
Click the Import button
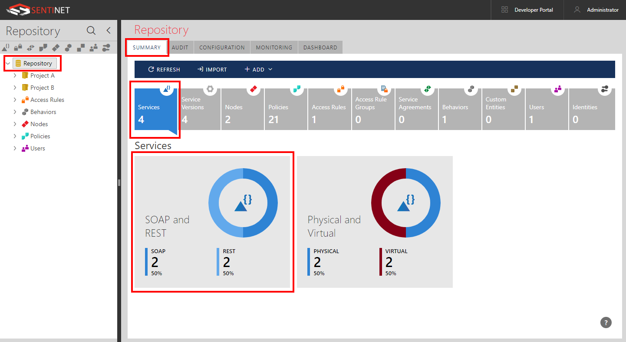click(212, 69)
